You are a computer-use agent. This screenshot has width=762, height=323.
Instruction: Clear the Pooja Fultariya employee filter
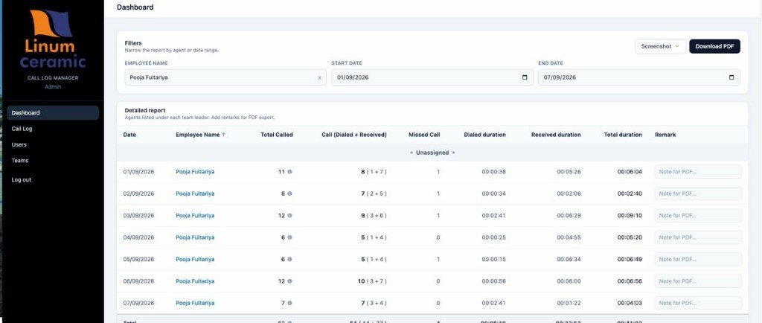(319, 77)
